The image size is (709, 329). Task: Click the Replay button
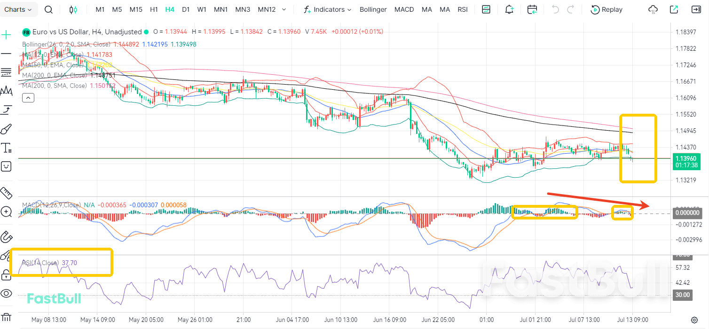click(607, 9)
